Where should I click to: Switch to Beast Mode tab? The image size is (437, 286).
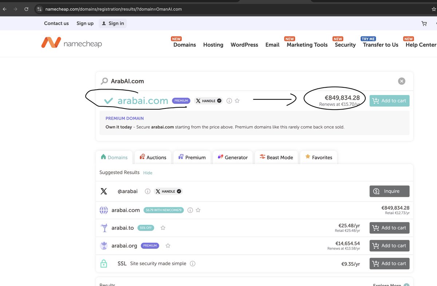pos(276,158)
